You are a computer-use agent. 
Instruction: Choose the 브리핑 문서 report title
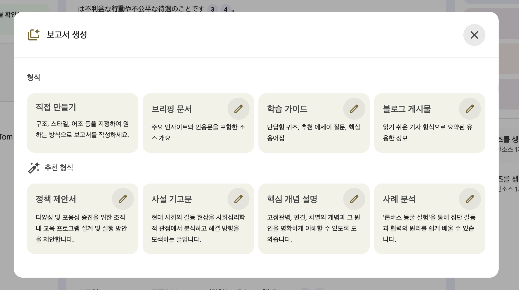click(x=171, y=109)
